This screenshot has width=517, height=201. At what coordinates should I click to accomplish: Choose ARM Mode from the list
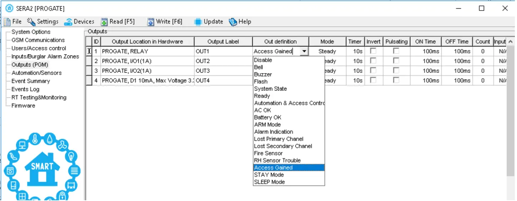(x=289, y=125)
